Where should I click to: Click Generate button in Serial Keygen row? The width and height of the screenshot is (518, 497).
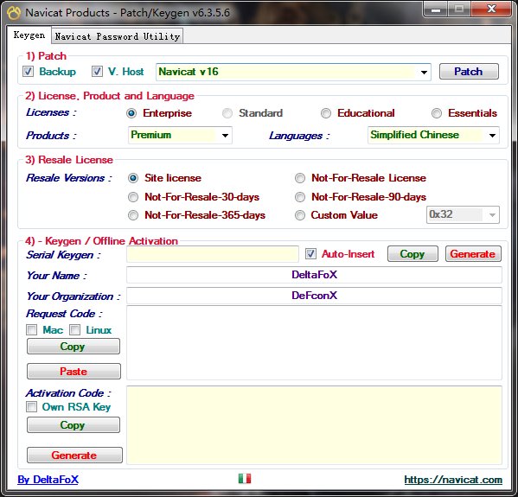click(473, 253)
